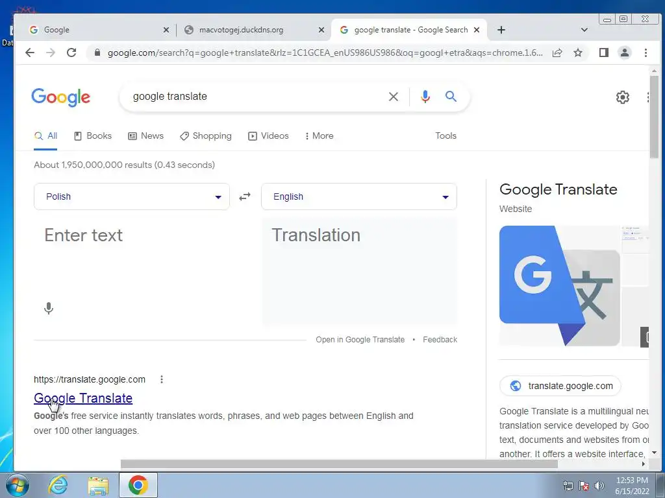Click translate.google.com chip in knowledge panel
Screen dimensions: 665x498
tap(560, 386)
